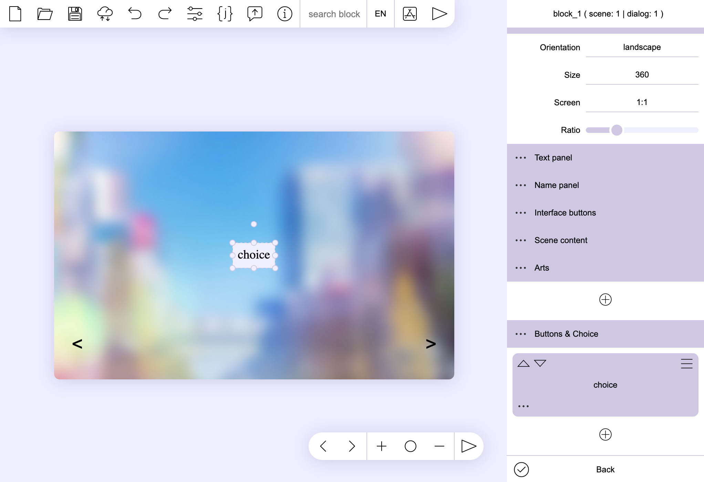Expand the Text panel section
704x482 pixels.
click(x=553, y=158)
